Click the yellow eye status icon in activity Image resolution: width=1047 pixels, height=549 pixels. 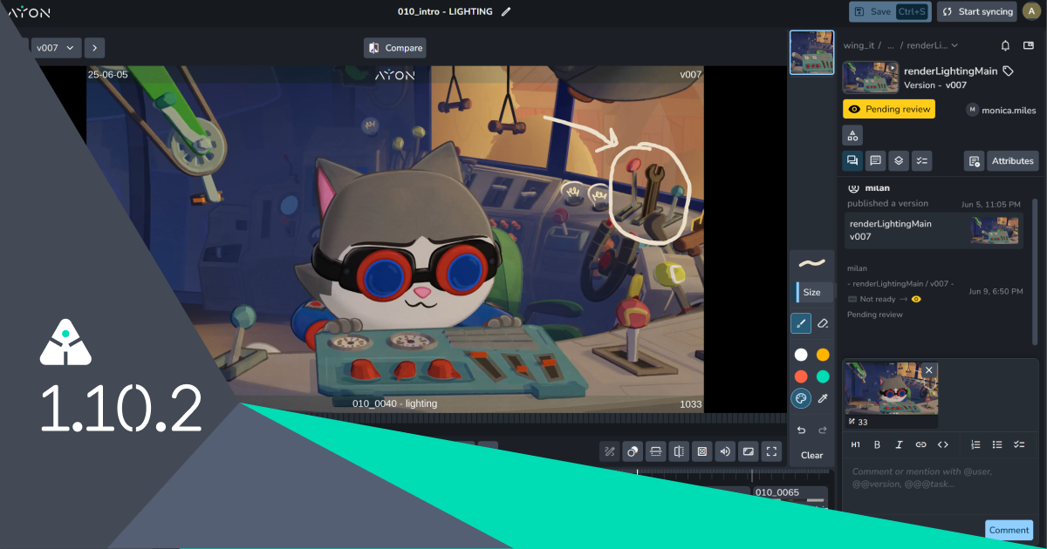pyautogui.click(x=916, y=299)
